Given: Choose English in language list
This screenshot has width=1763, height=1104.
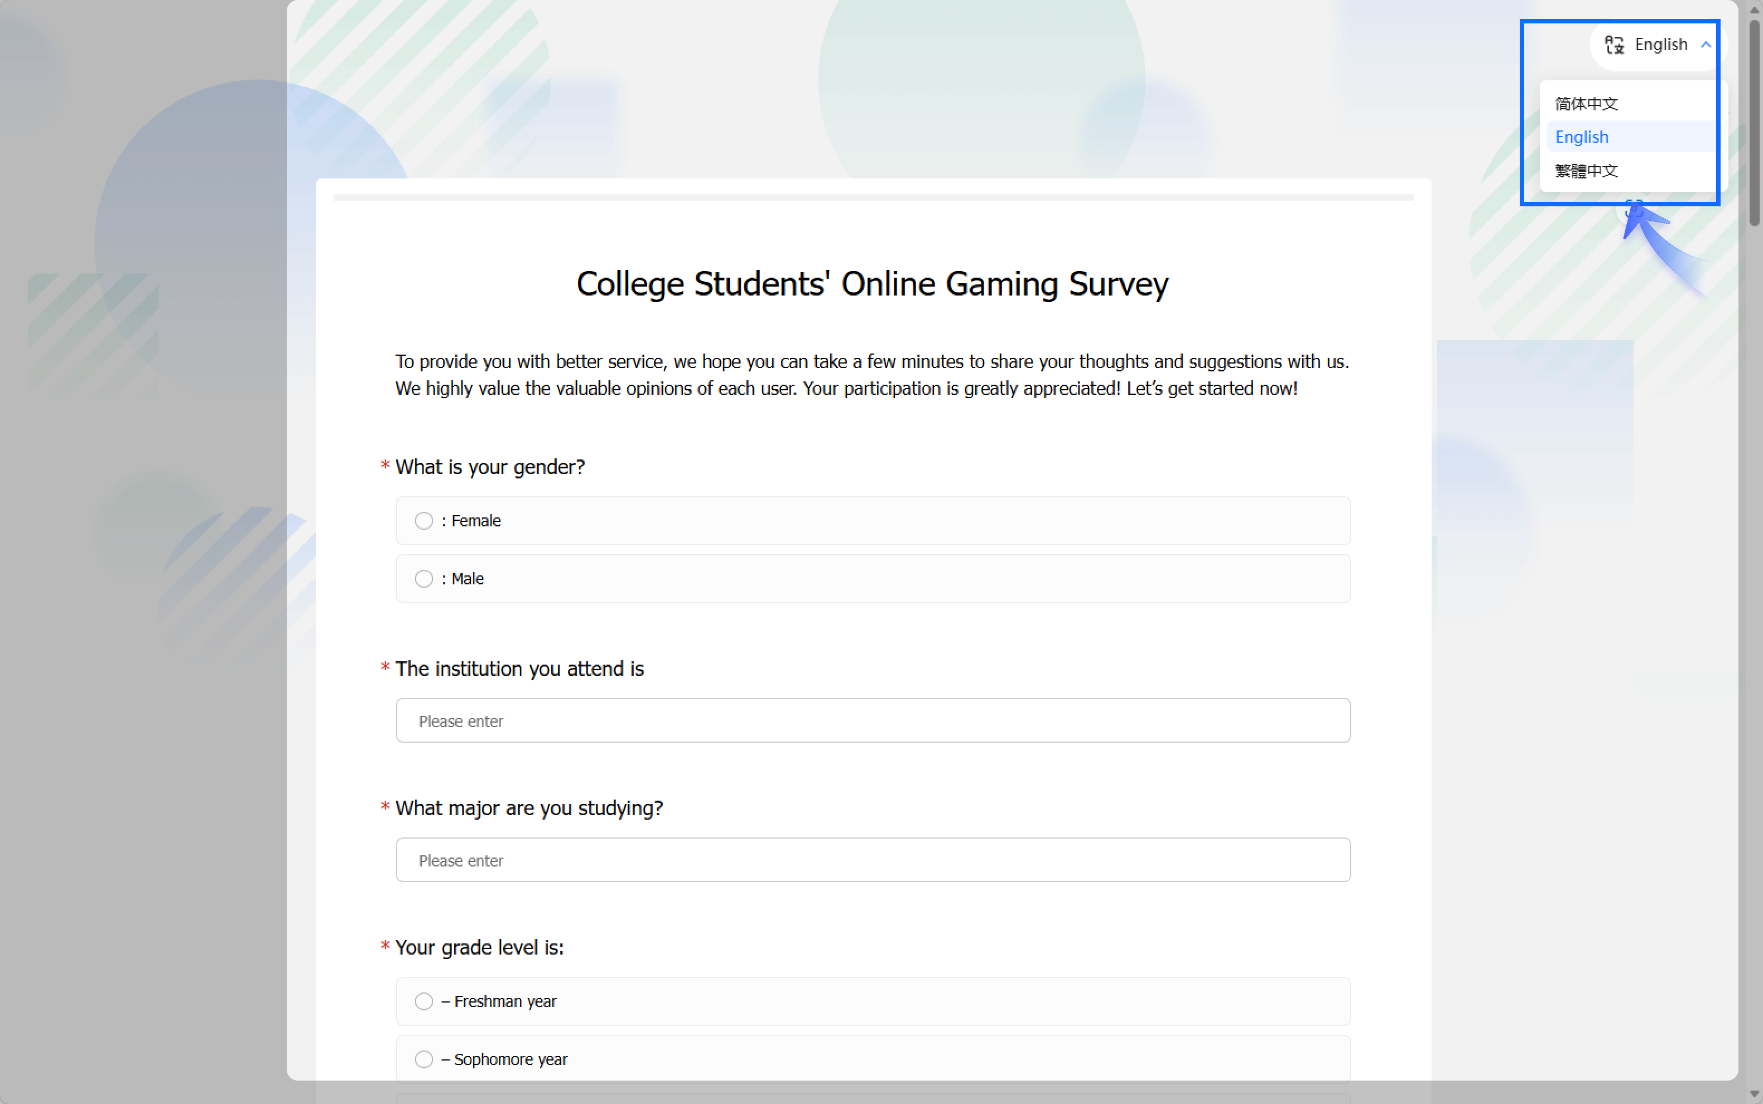Looking at the screenshot, I should (1582, 137).
